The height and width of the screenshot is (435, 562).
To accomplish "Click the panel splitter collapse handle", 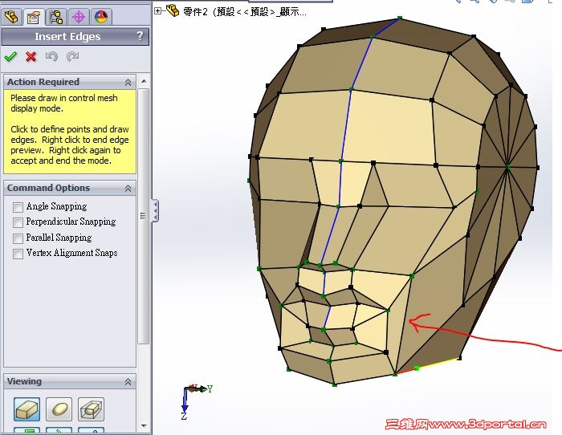I will (x=155, y=211).
